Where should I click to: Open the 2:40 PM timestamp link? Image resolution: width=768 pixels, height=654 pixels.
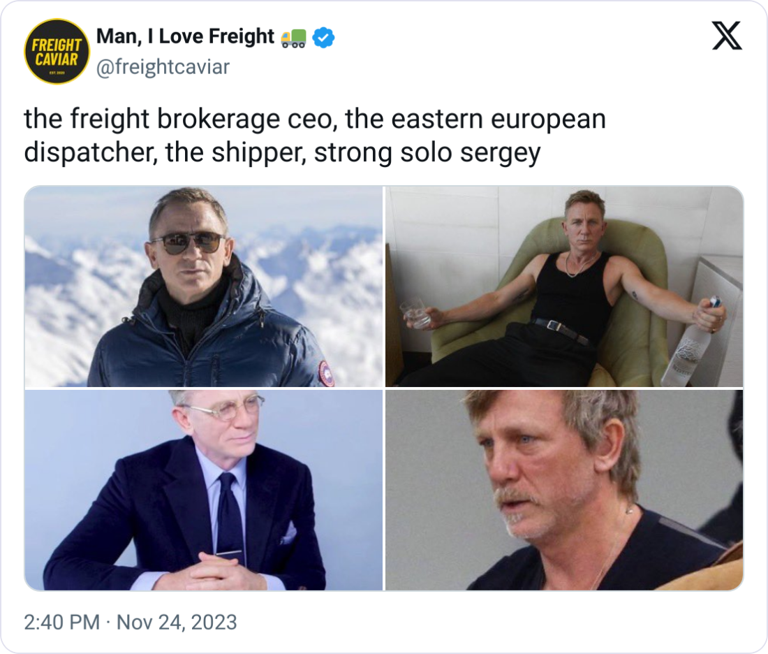coord(61,622)
